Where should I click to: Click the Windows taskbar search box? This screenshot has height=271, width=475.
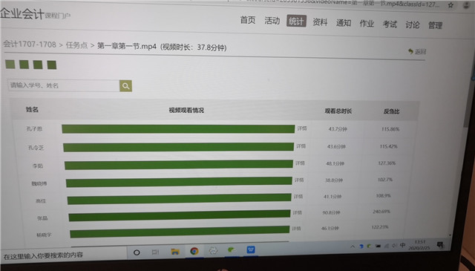pos(63,255)
